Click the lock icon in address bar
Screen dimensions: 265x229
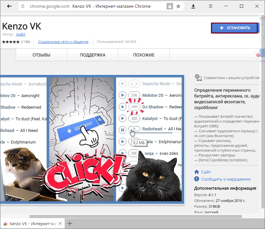click(x=169, y=6)
